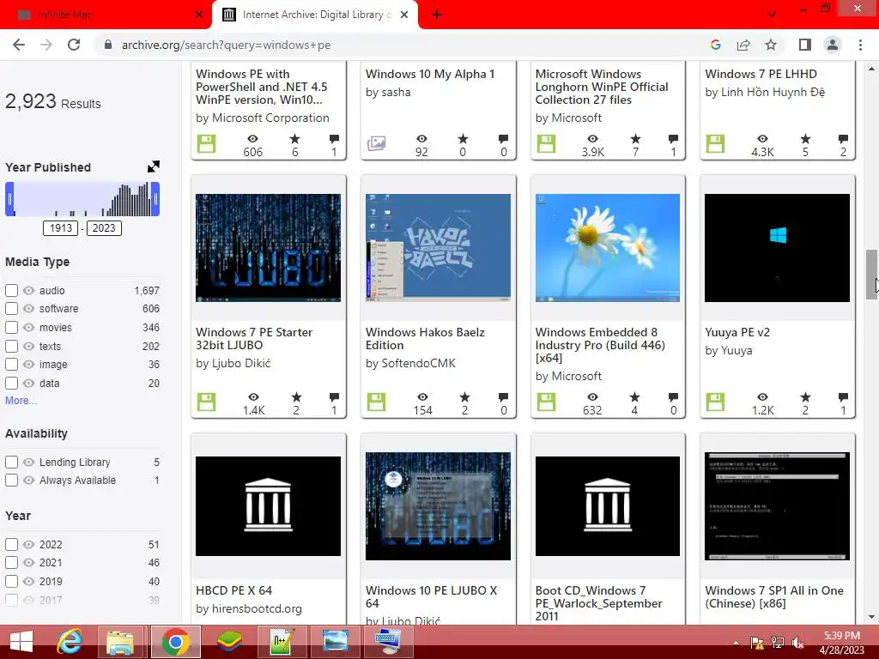Open Windows Hakos Baelz Edition thumbnail
Viewport: 879px width, 659px height.
pos(438,248)
